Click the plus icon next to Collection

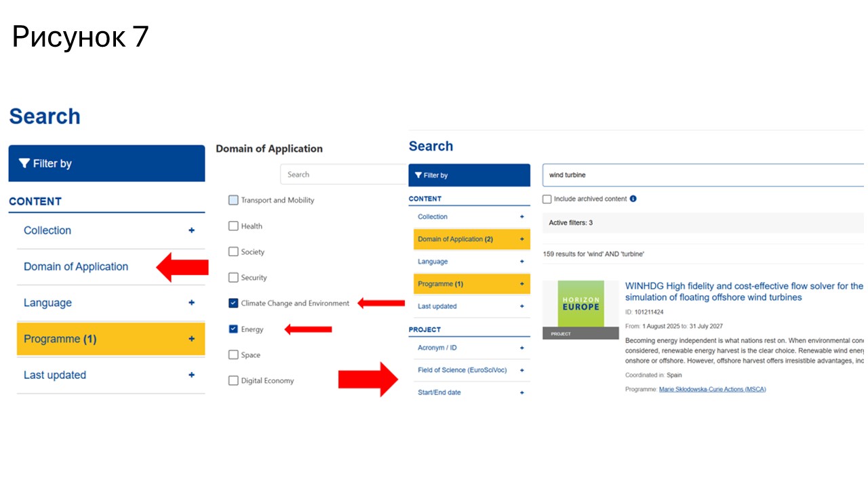191,230
